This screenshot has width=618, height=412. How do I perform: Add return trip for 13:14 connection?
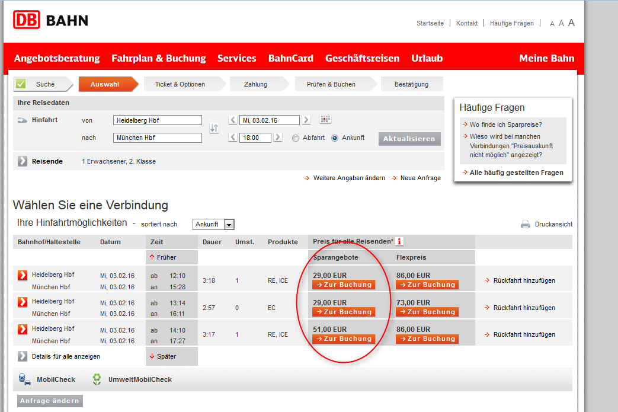[x=520, y=308]
